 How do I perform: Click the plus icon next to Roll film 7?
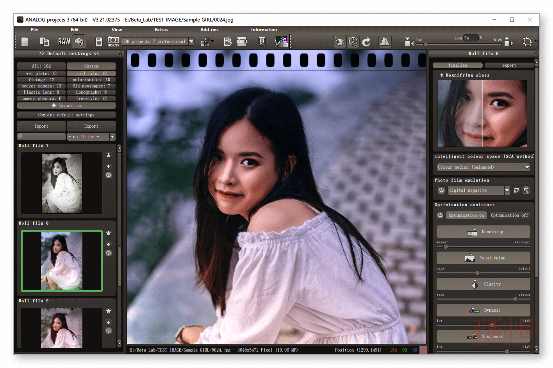pos(109,166)
